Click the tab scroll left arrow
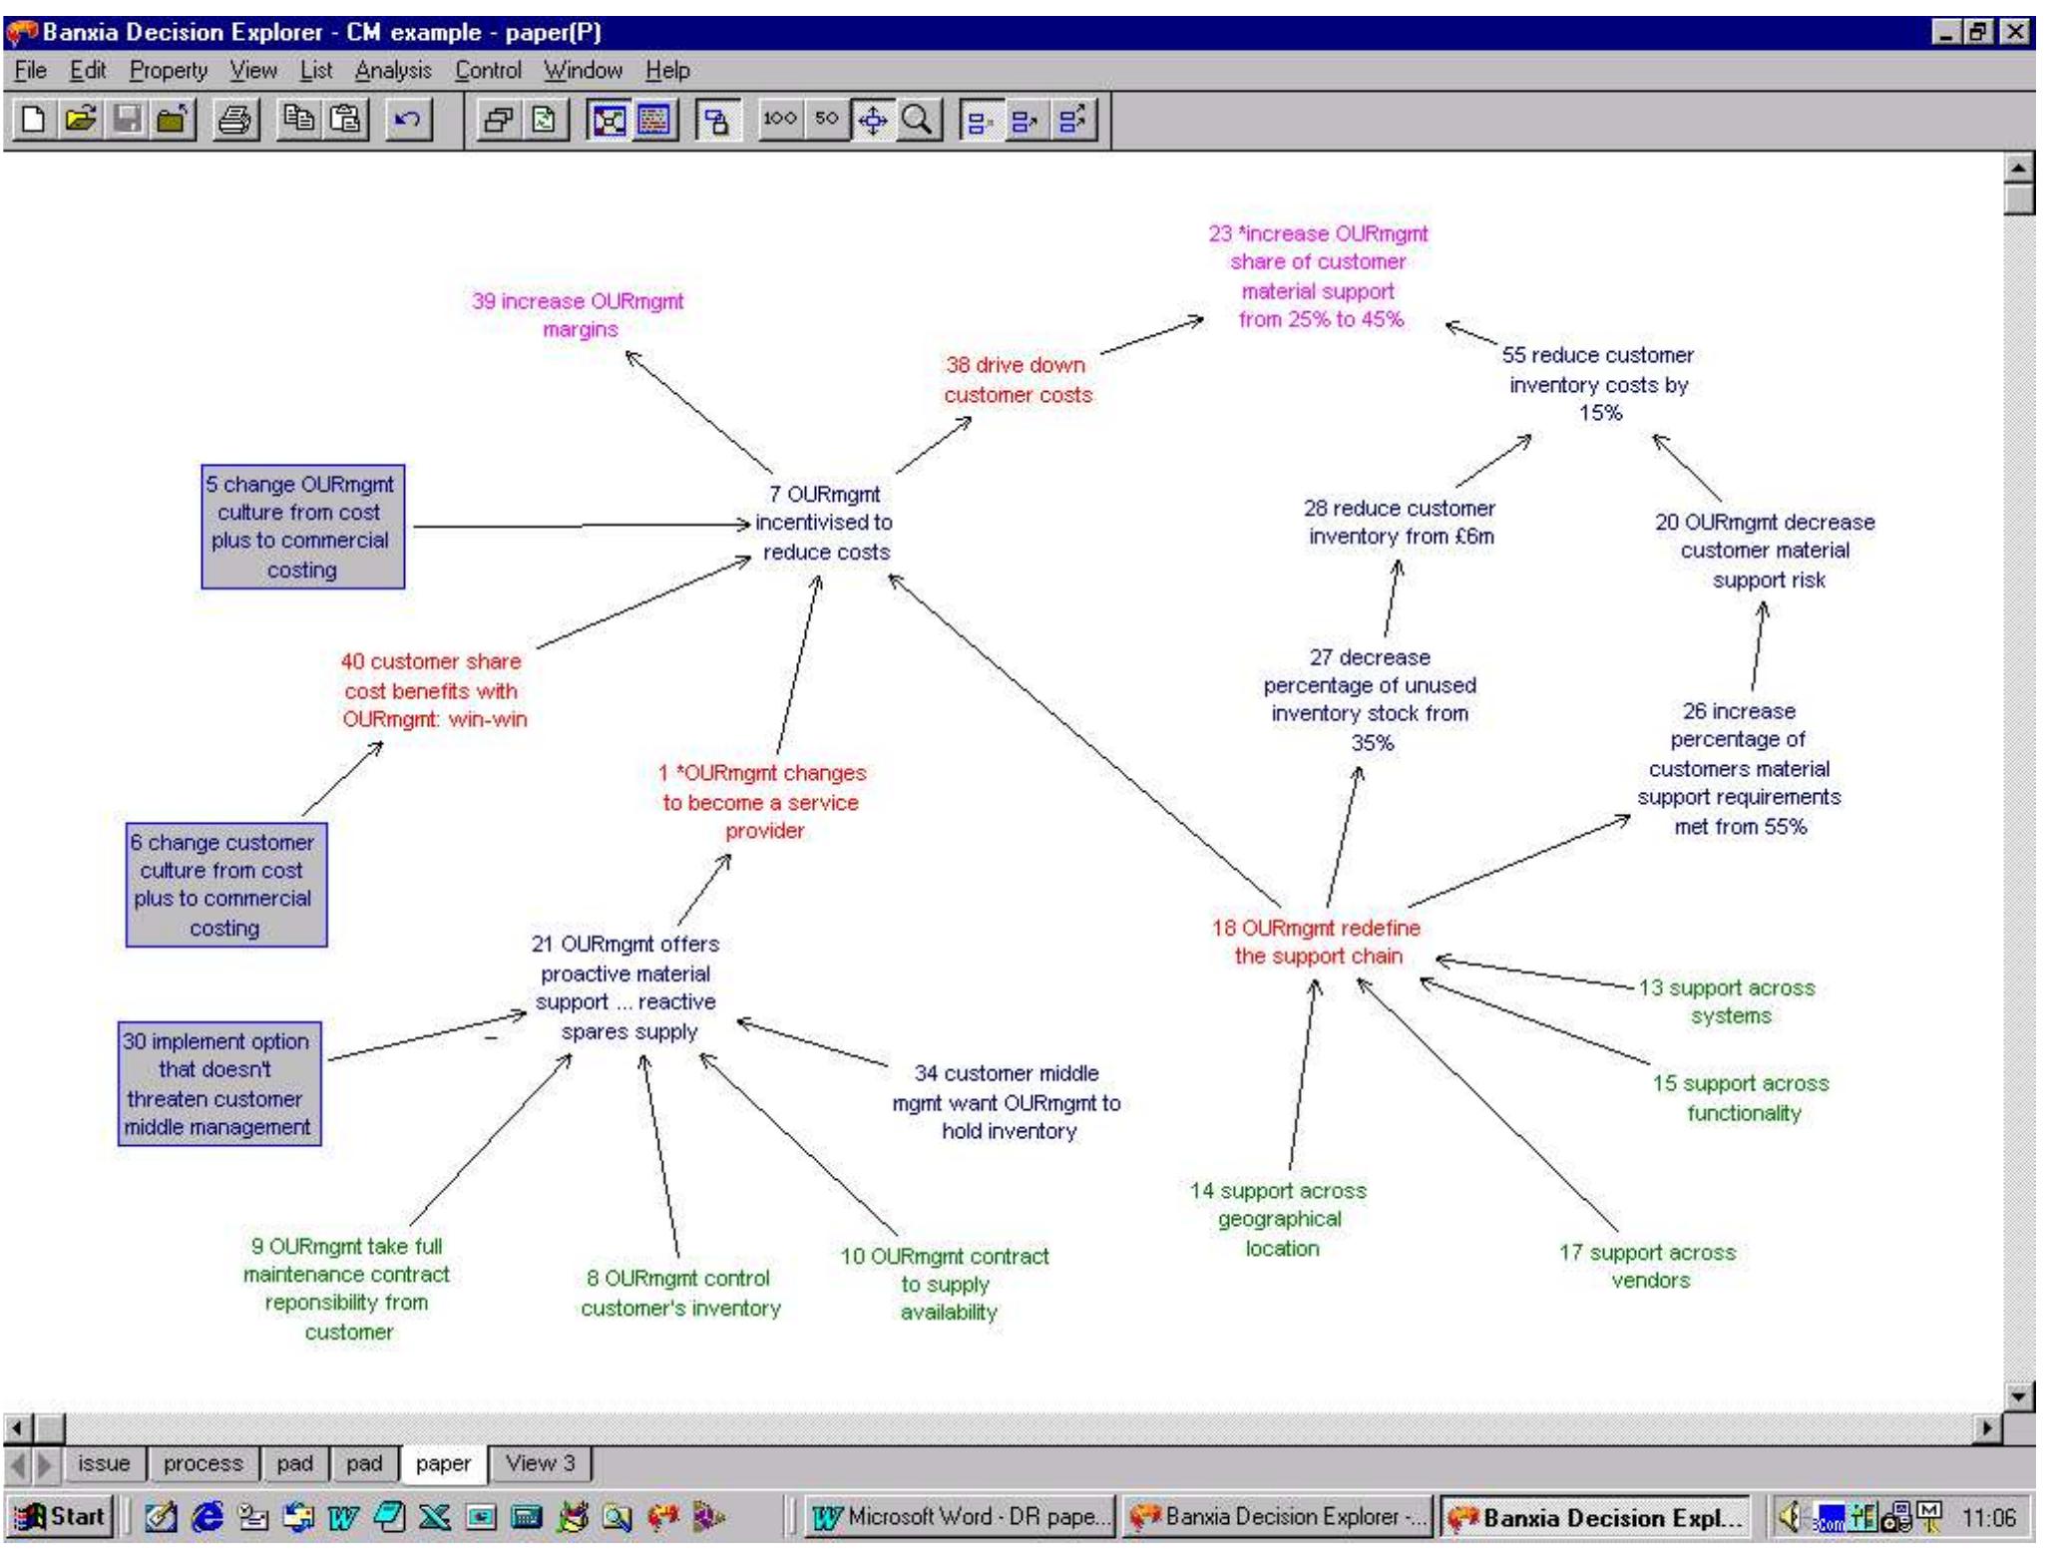 tap(18, 1464)
